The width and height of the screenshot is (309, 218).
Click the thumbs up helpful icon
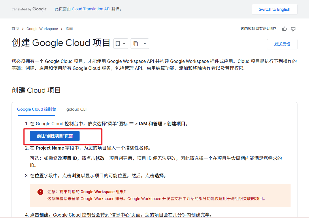[x=284, y=29]
